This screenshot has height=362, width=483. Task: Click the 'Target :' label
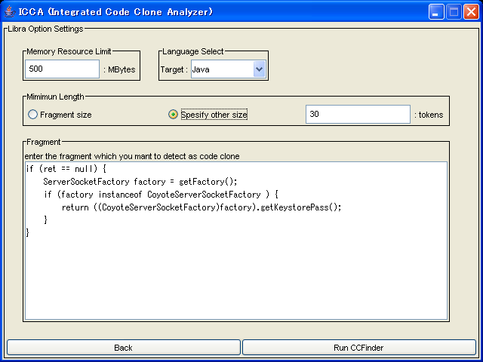174,70
